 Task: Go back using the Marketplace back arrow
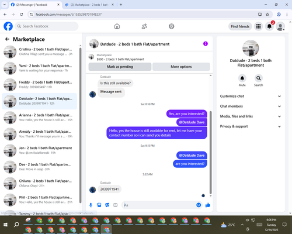pos(7,39)
